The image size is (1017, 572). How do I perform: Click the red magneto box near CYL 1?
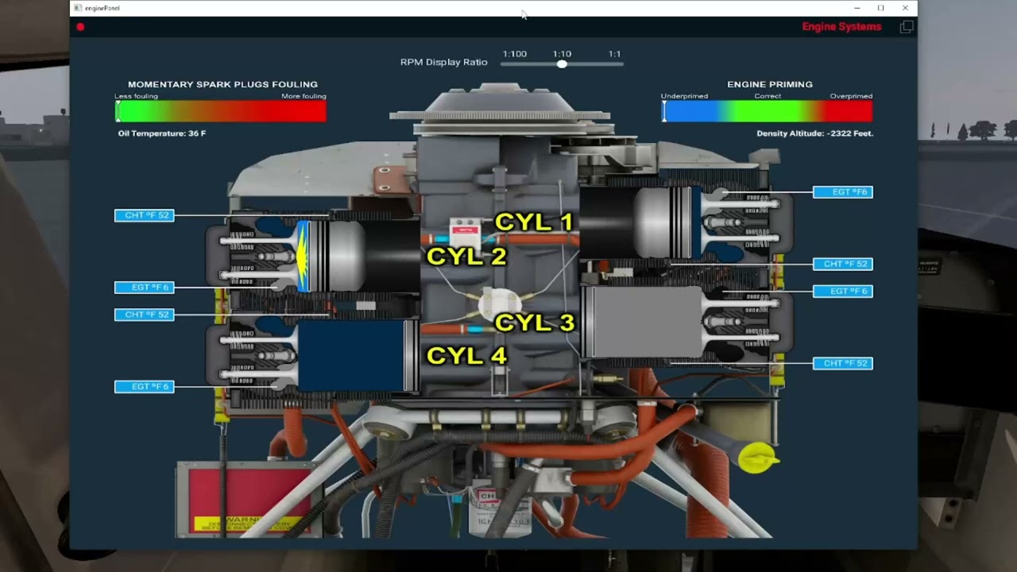click(x=465, y=231)
